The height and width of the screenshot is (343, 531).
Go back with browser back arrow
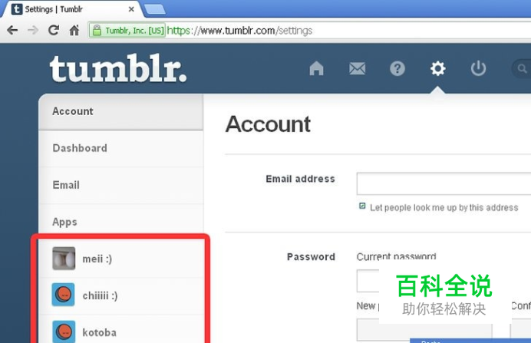12,30
